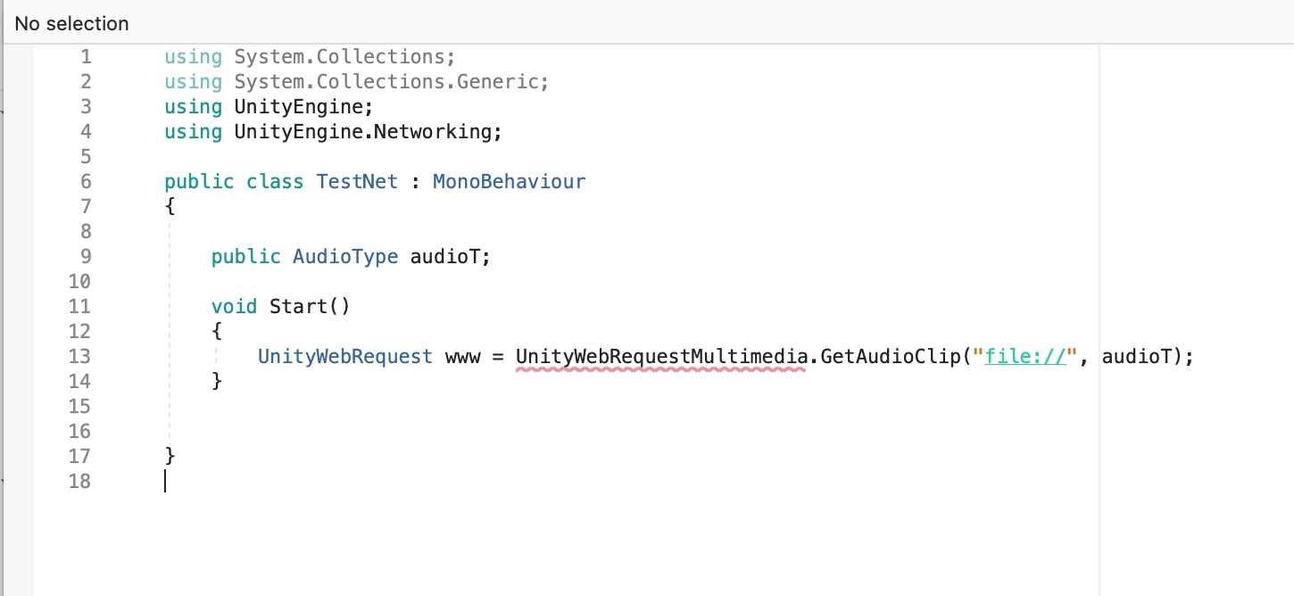
Task: Open the "No selection" breadcrumb dropdown
Action: (x=72, y=24)
